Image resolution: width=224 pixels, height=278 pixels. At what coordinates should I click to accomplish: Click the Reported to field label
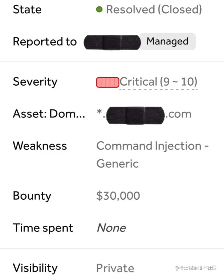click(45, 42)
